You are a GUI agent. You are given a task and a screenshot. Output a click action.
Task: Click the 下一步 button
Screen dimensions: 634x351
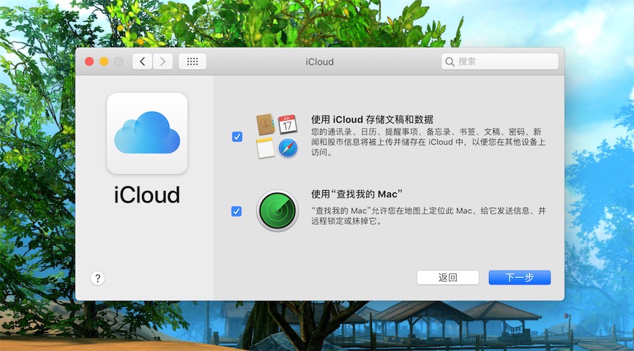click(x=520, y=277)
